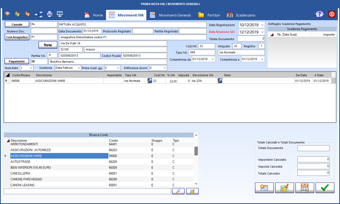This screenshot has height=204, width=340.
Task: Switch to the Movimenti Generali tab
Action: (170, 15)
